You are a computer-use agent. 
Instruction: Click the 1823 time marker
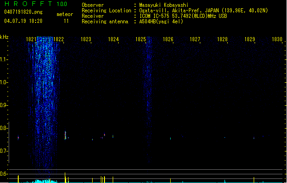click(86, 39)
